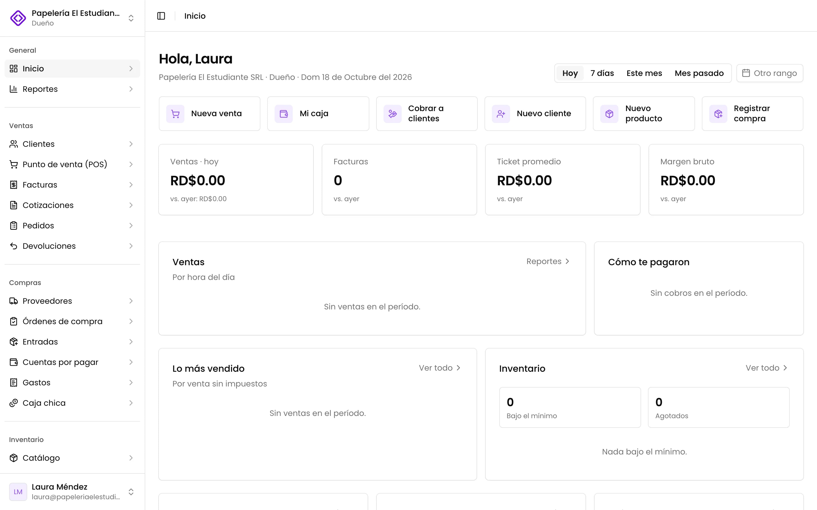Screen dimensions: 817x510
Task: Expand the Pedidos chevron
Action: point(131,226)
